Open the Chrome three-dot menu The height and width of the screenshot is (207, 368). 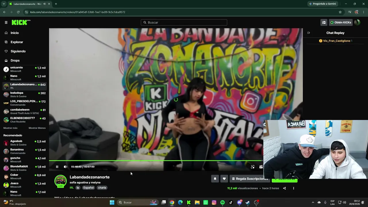(364, 12)
